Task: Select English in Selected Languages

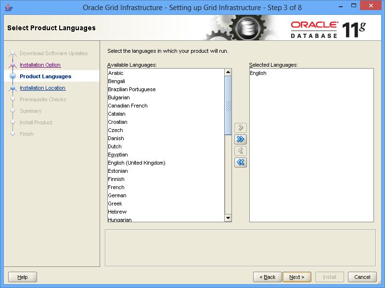Action: 311,73
